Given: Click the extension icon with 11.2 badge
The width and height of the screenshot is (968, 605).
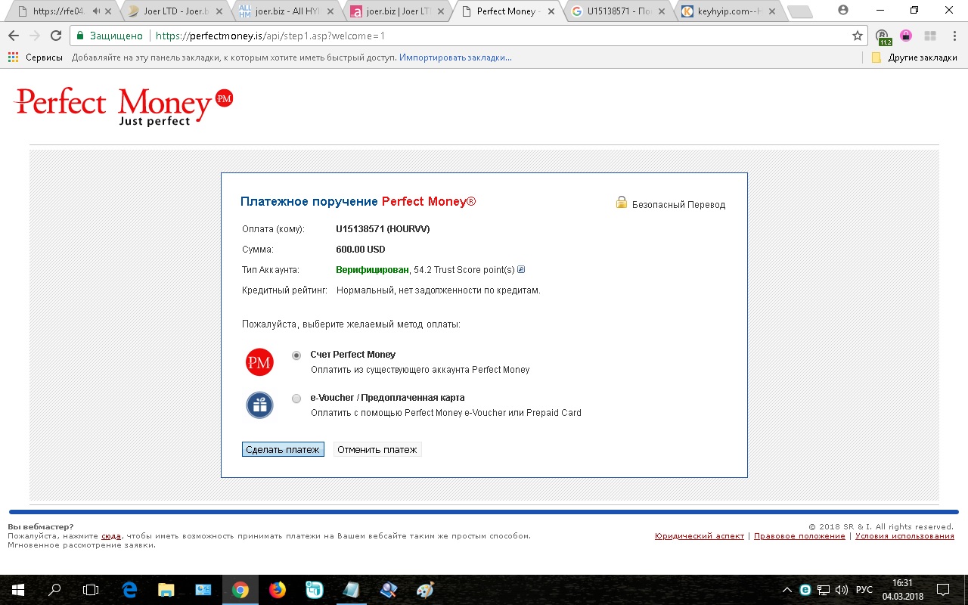Looking at the screenshot, I should click(882, 36).
